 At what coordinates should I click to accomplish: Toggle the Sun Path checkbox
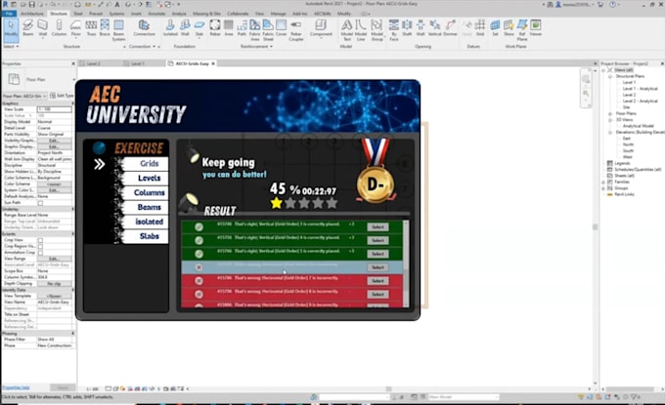[x=40, y=203]
